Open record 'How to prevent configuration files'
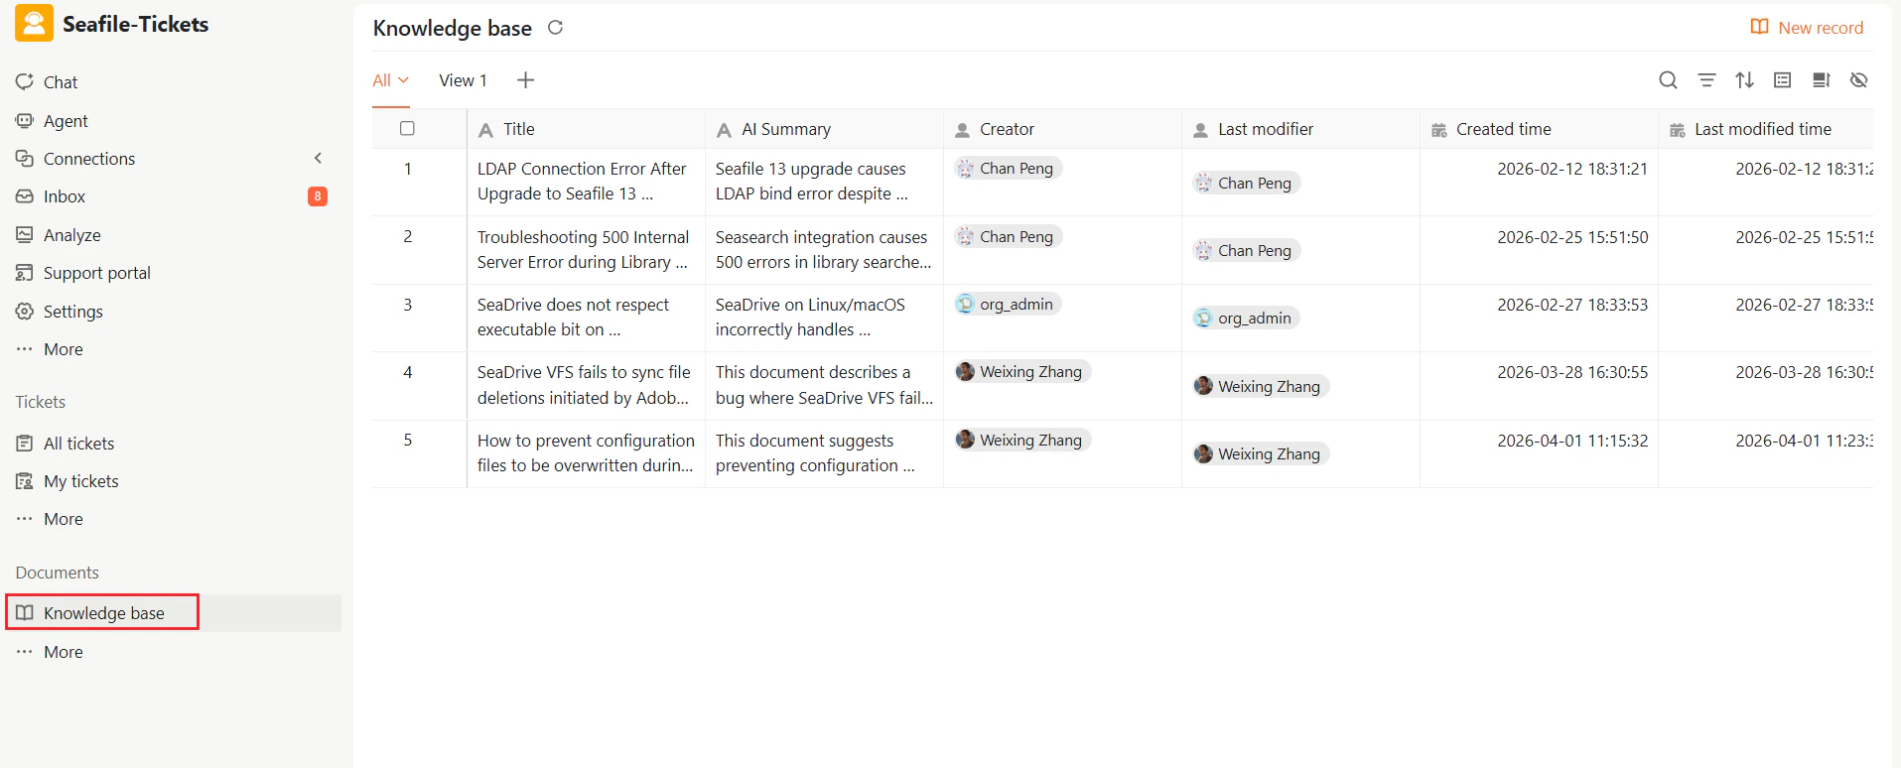 click(586, 453)
